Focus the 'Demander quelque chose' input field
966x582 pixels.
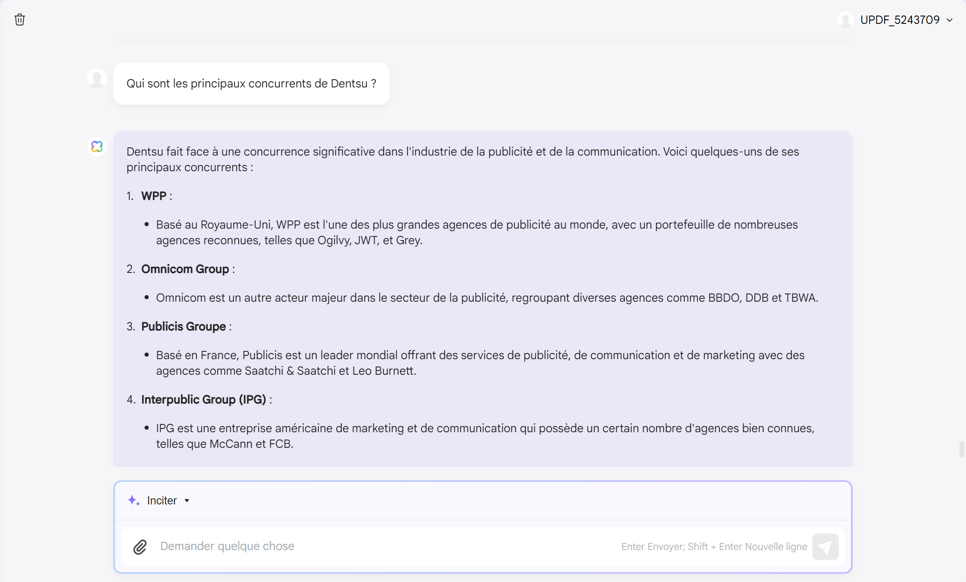(x=386, y=546)
